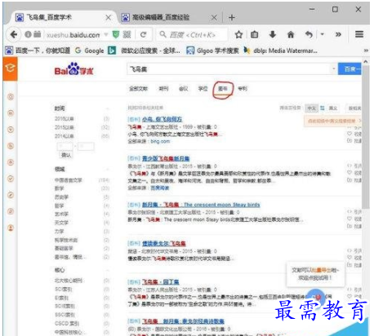The width and height of the screenshot is (374, 336).
Task: Open the Google bookmark
Action: coord(89,51)
